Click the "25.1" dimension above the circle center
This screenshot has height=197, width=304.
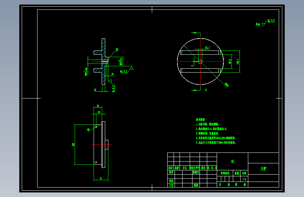click(x=207, y=48)
